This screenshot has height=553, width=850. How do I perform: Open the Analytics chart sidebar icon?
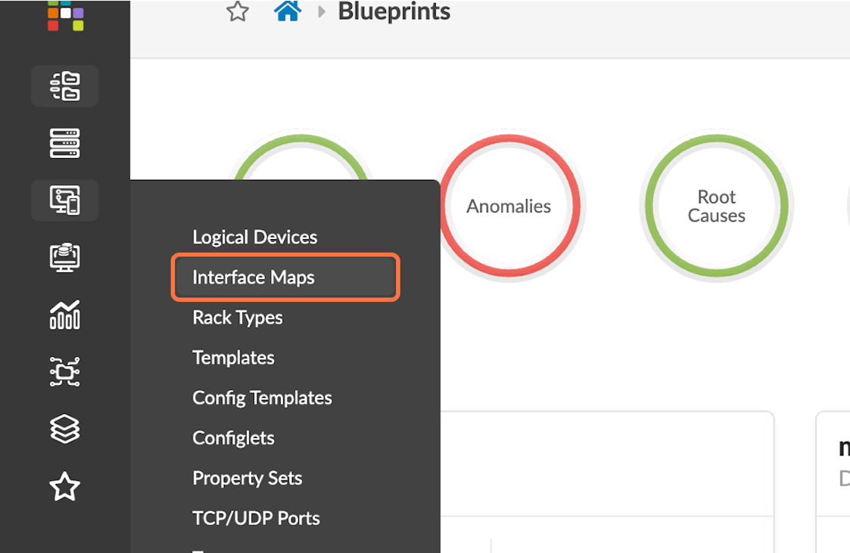click(65, 315)
